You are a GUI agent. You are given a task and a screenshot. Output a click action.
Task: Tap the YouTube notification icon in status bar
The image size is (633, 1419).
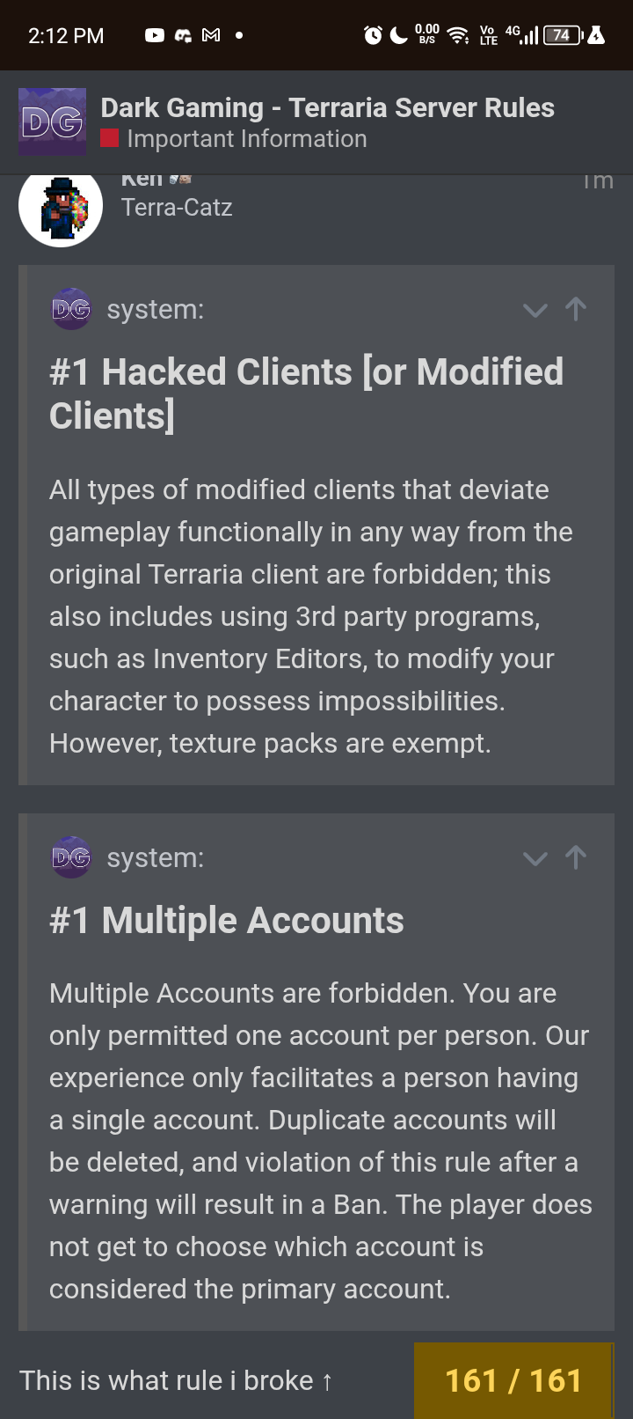coord(155,35)
